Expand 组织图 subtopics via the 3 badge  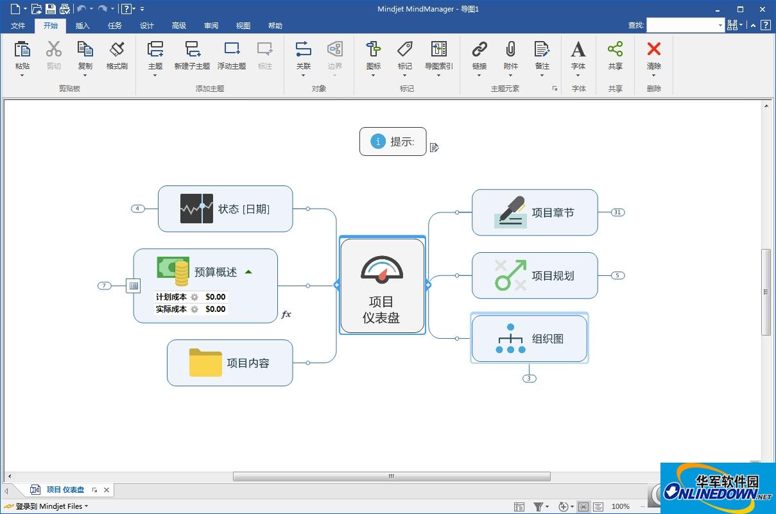pyautogui.click(x=529, y=379)
